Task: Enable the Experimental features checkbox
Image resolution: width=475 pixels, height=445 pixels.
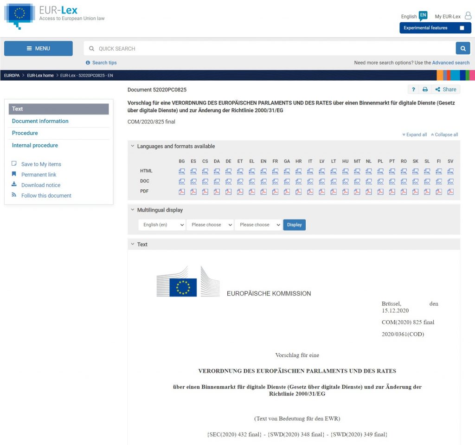Action: tap(462, 28)
